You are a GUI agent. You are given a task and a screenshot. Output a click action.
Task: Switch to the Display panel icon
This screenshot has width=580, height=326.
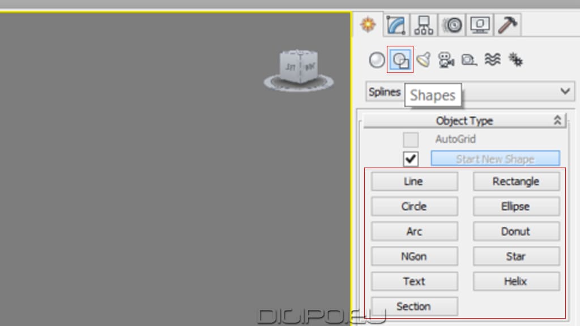pyautogui.click(x=480, y=24)
